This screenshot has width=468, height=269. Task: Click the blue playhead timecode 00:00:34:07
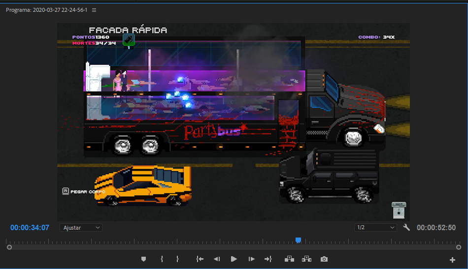(x=30, y=228)
